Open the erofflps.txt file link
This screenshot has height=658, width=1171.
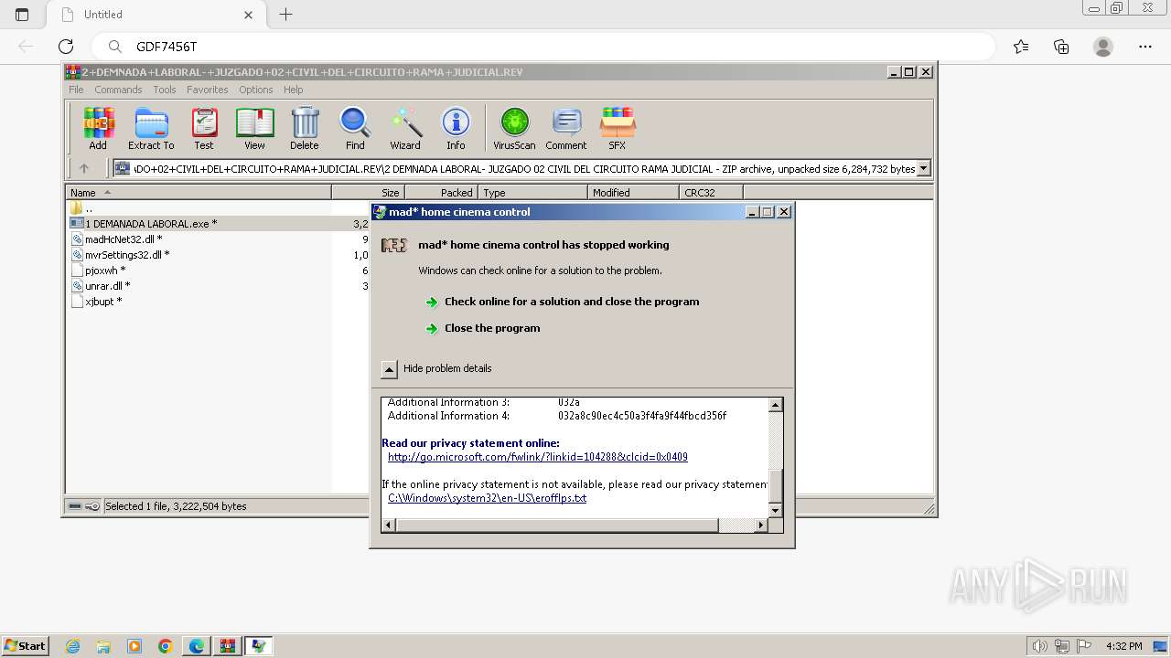(x=487, y=498)
